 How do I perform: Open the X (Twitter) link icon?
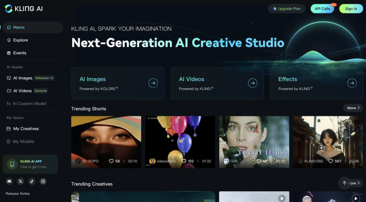click(x=21, y=181)
